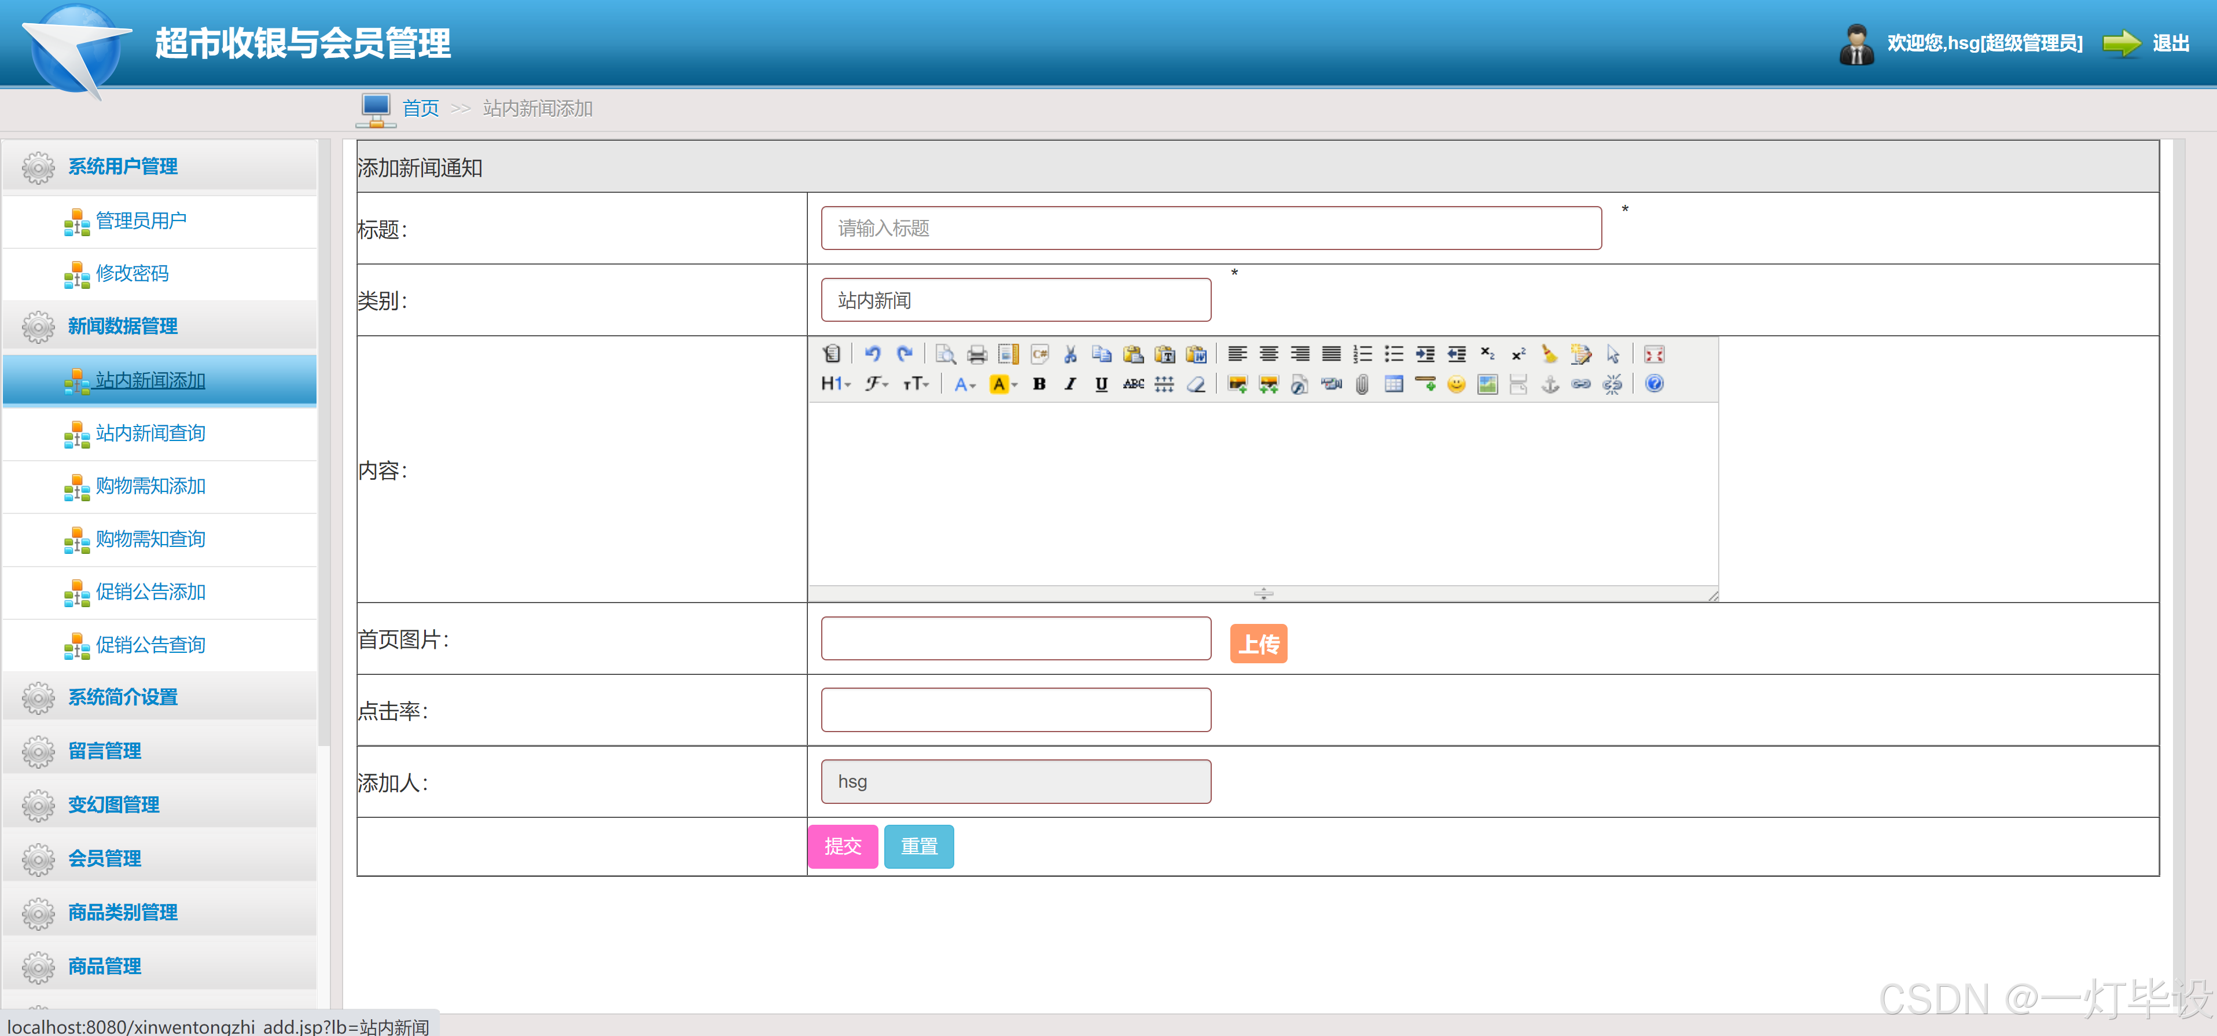Click the paste as plain text icon
This screenshot has height=1036, width=2217.
[1164, 354]
